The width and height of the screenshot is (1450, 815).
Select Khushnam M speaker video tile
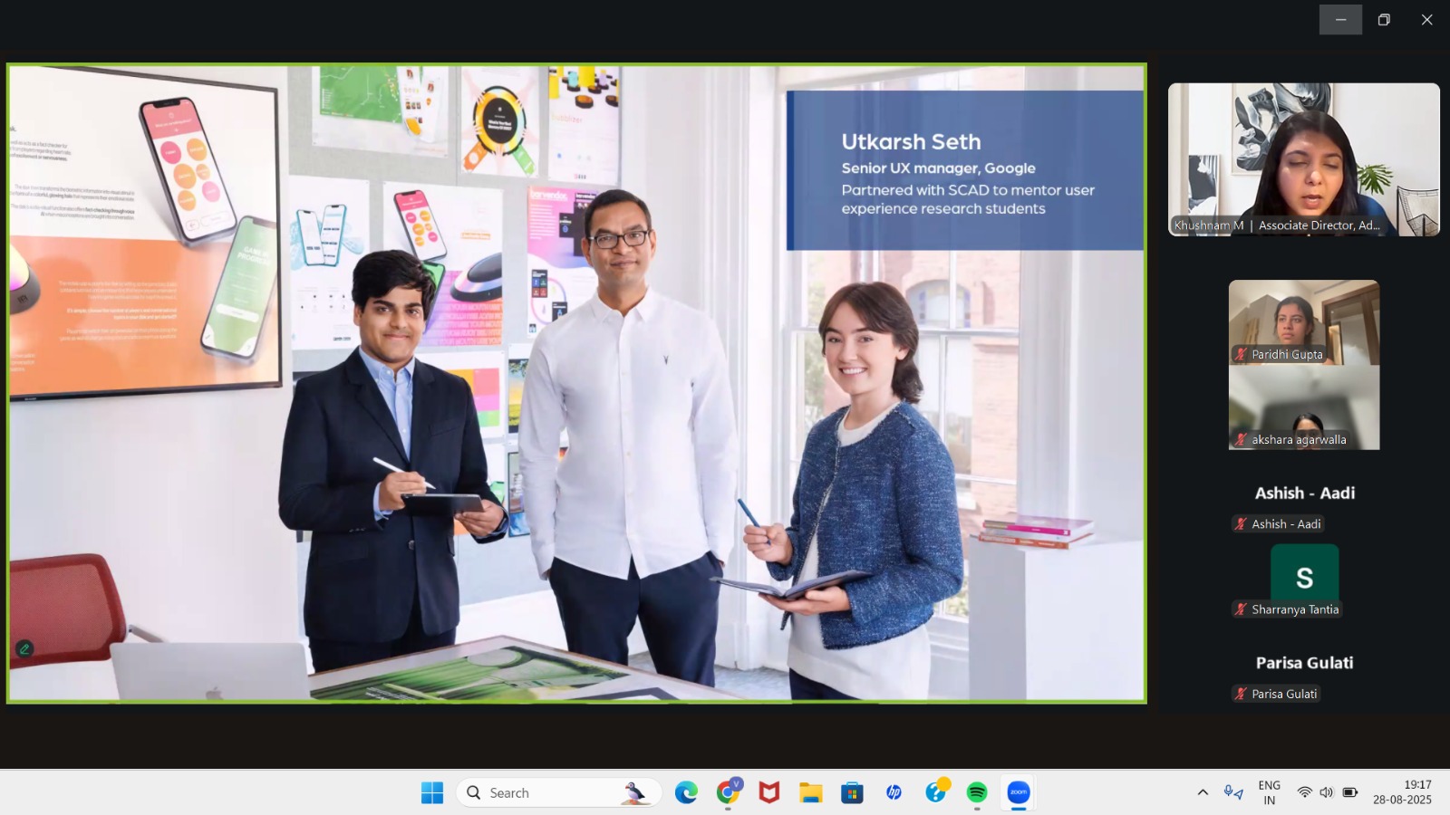1303,159
